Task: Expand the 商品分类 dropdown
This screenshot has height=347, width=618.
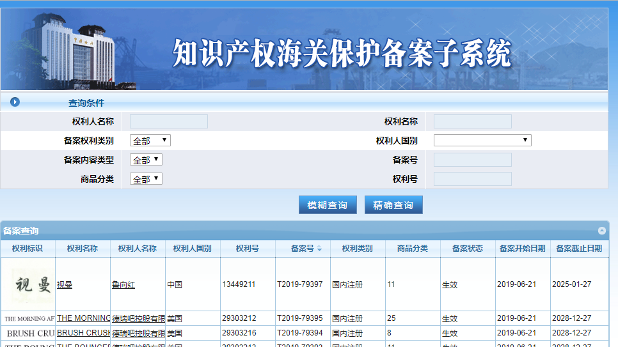Action: [147, 179]
